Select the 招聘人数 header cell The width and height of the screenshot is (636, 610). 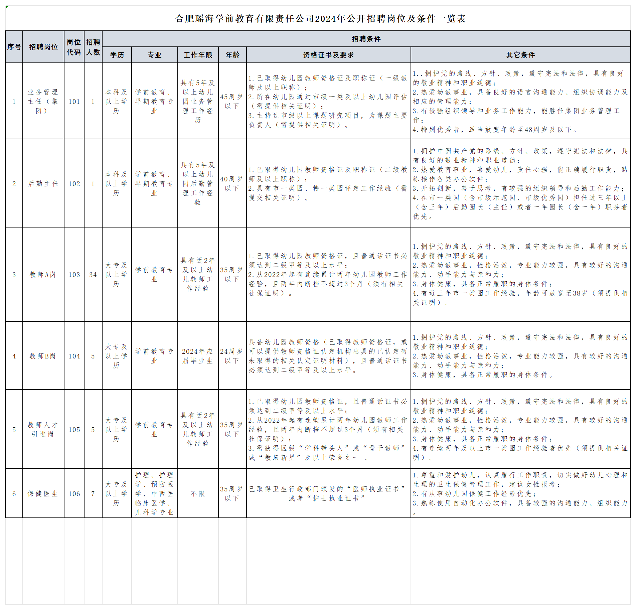[93, 47]
